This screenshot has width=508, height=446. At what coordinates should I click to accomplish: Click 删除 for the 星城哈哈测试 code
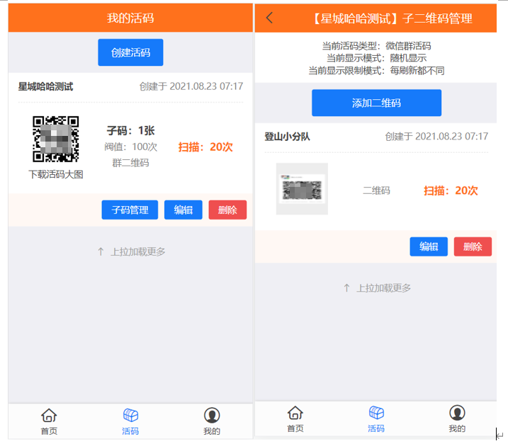(x=227, y=210)
